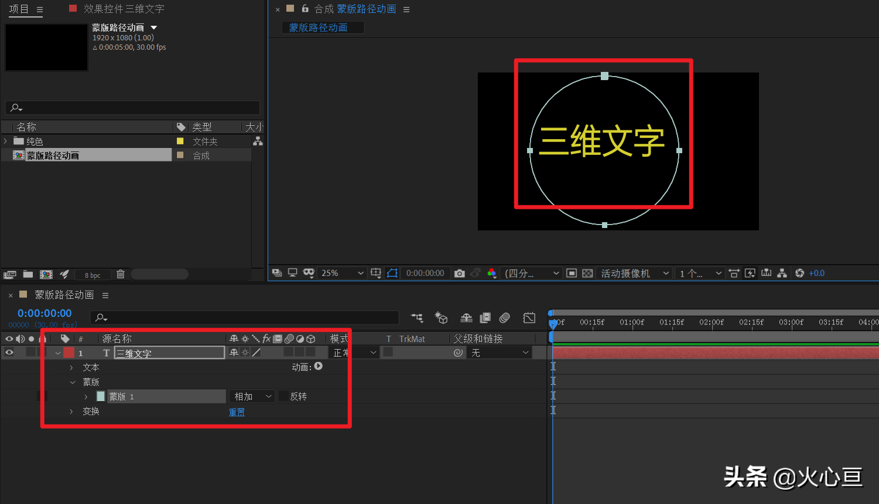Open the viewer timeline icon
The image size is (879, 504).
[766, 273]
